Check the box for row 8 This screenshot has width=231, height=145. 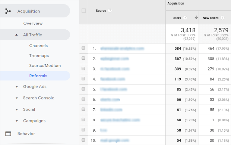click(x=83, y=119)
